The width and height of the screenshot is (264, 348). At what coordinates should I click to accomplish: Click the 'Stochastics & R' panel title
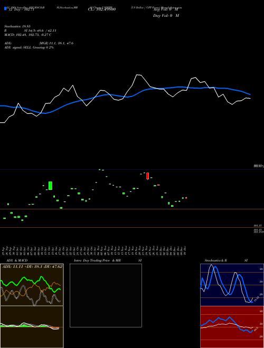click(215, 260)
